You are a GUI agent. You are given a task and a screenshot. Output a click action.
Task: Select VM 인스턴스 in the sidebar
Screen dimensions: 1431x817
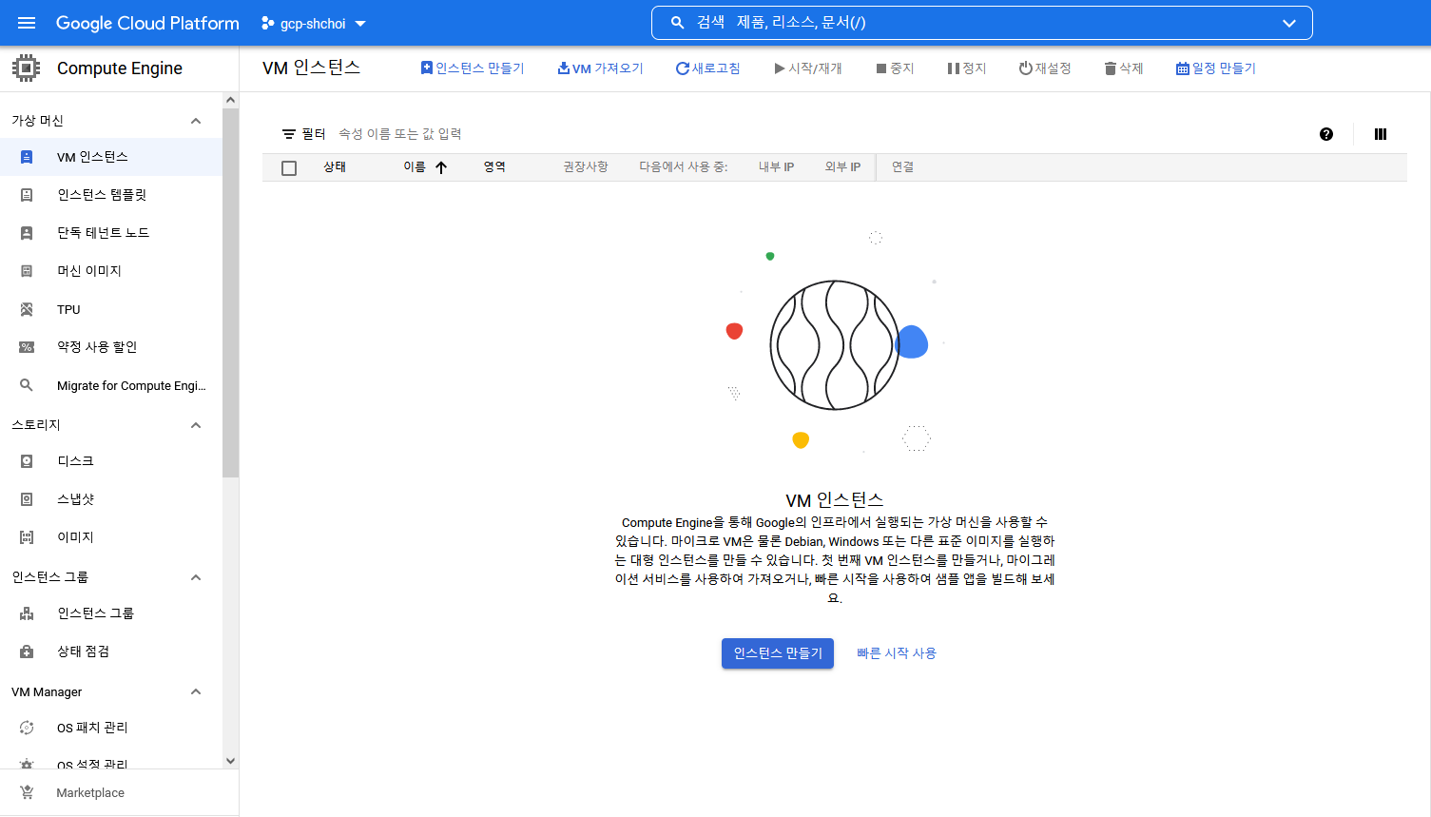pyautogui.click(x=111, y=157)
